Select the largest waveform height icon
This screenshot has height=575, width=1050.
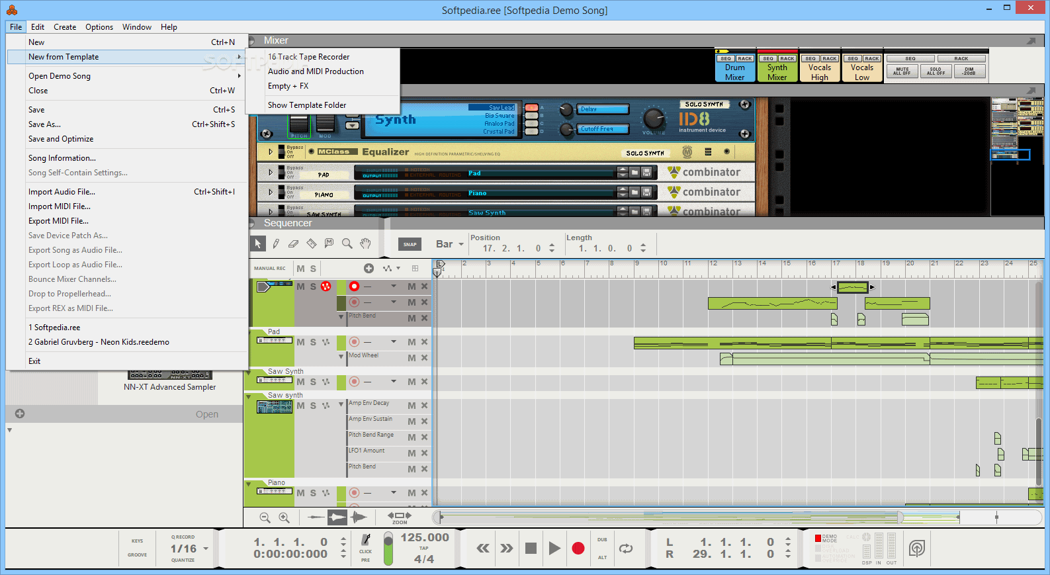point(359,517)
